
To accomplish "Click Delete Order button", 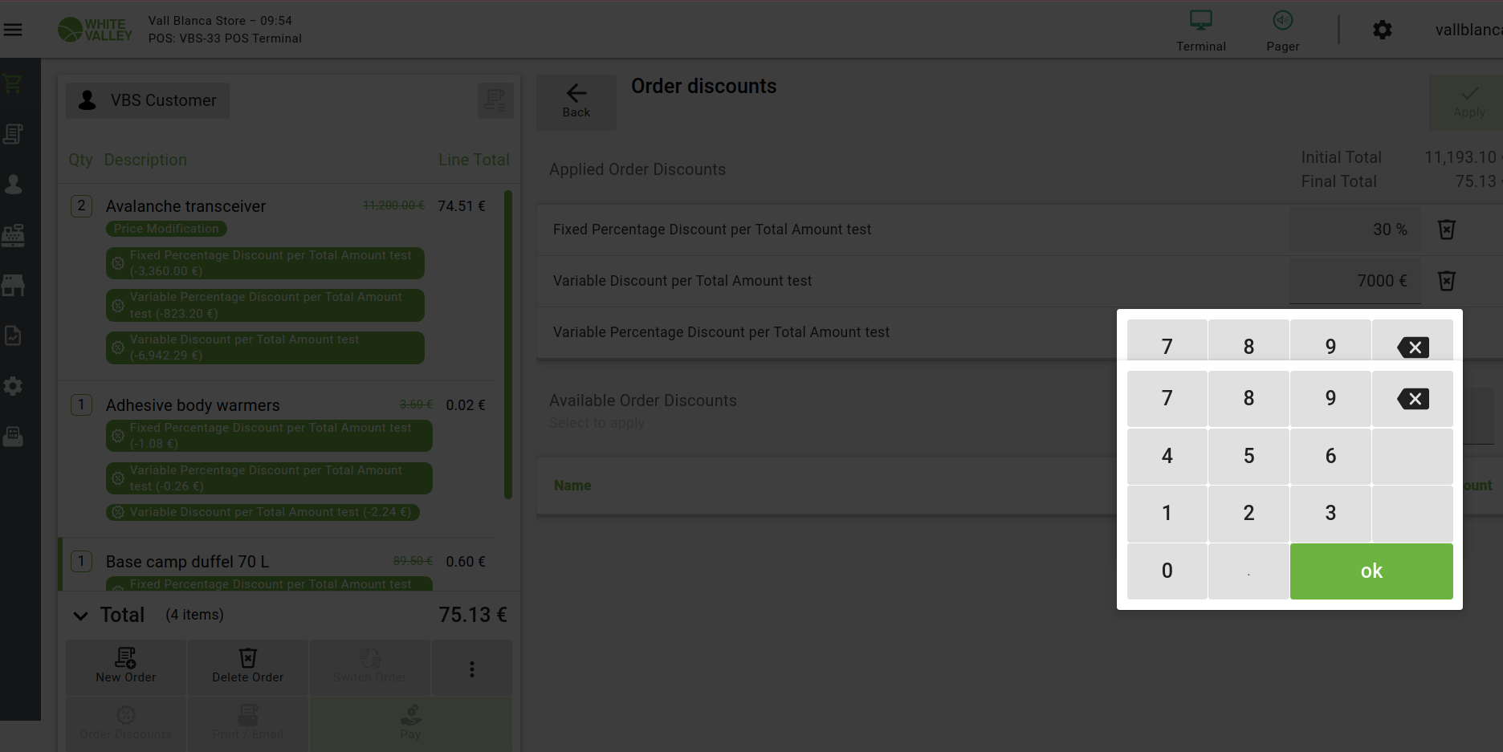I will 247,666.
